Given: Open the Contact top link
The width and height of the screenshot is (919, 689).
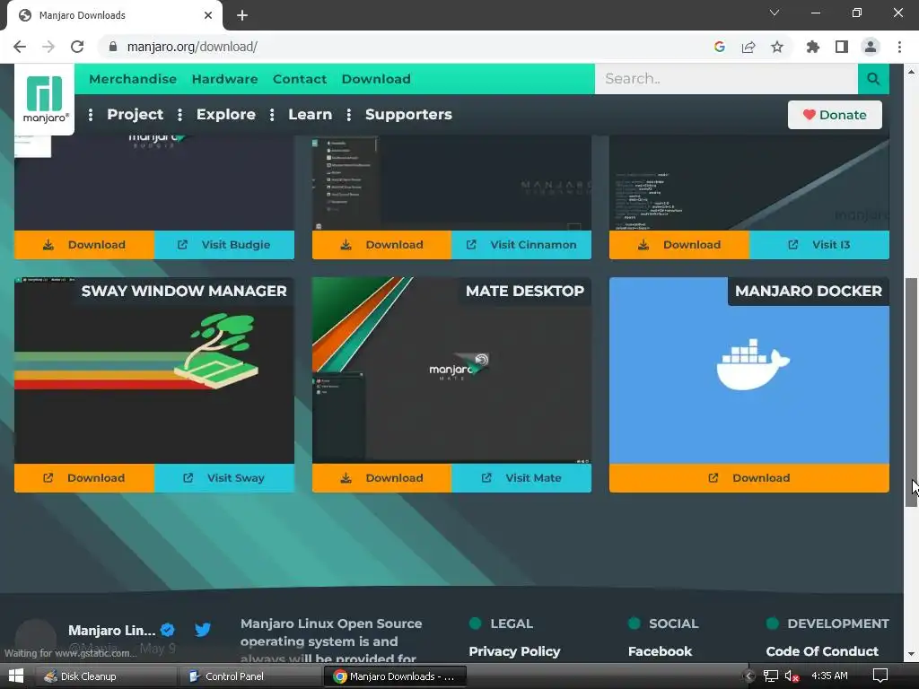Looking at the screenshot, I should coord(300,79).
